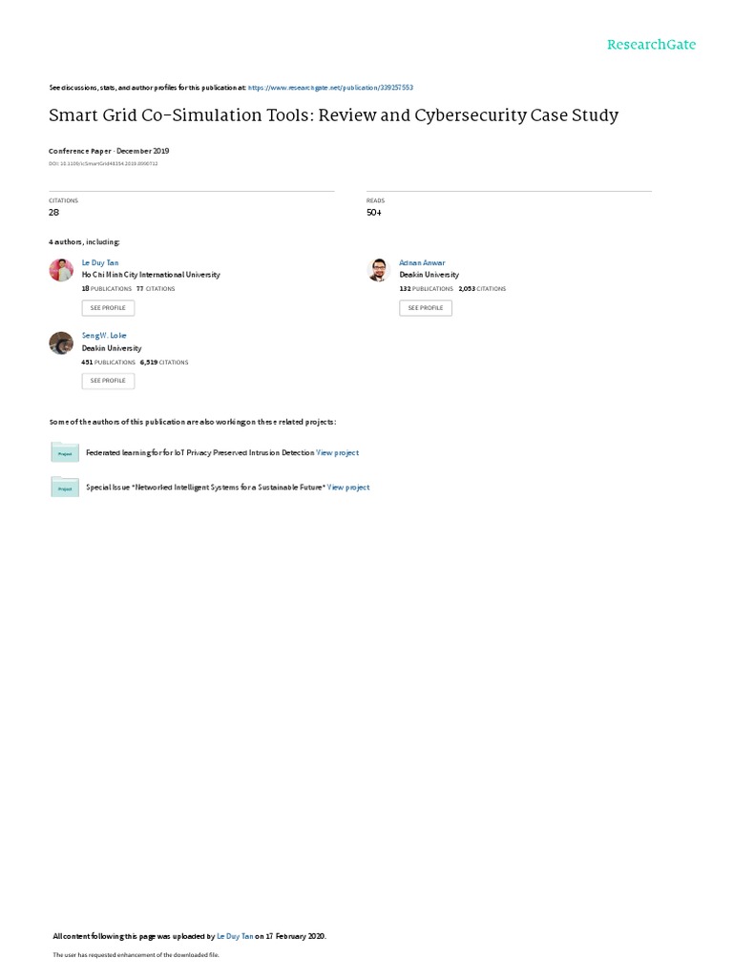733x977 pixels.
Task: Open View project link for Special Issue
Action: pyautogui.click(x=348, y=488)
